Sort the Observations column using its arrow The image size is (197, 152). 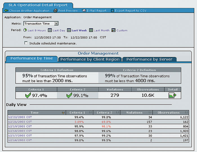pos(186,113)
